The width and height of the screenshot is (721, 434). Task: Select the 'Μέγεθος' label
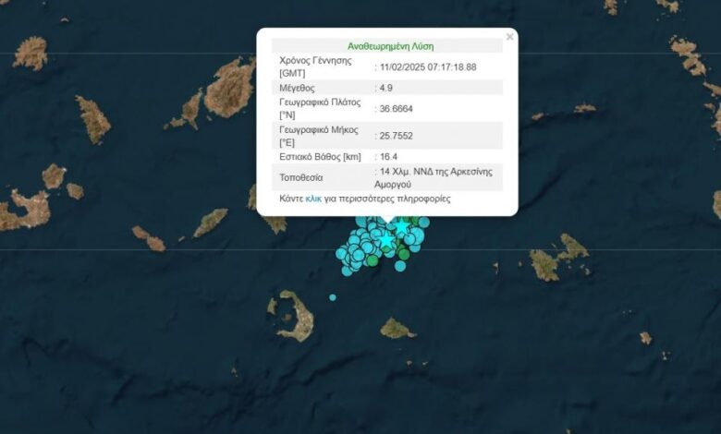point(297,88)
